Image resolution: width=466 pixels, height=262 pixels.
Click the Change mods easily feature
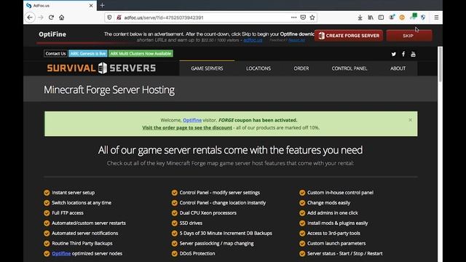328,202
